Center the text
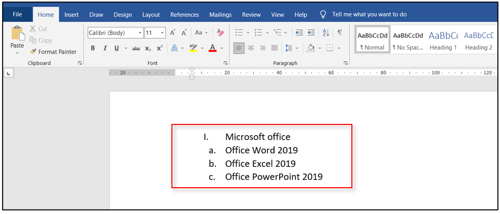This screenshot has height=214, width=500. [x=251, y=48]
